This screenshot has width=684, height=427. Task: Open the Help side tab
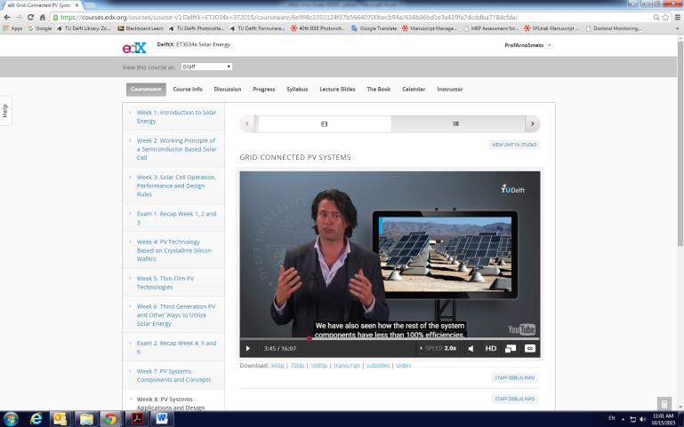coord(5,110)
